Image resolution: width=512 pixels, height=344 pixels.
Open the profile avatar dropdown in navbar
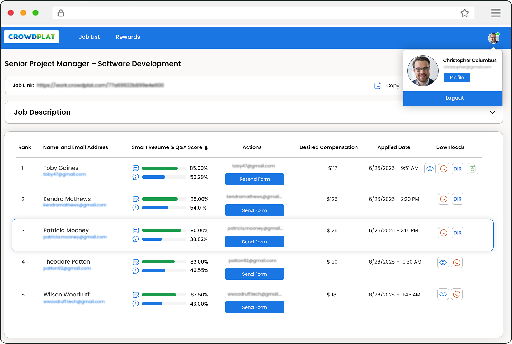(x=493, y=38)
